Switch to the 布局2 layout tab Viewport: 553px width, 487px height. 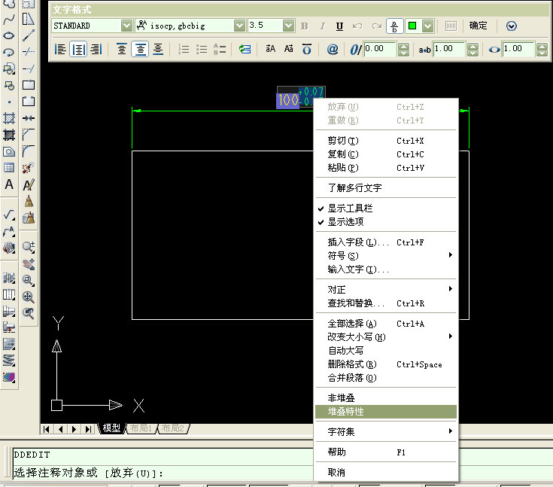pos(173,428)
